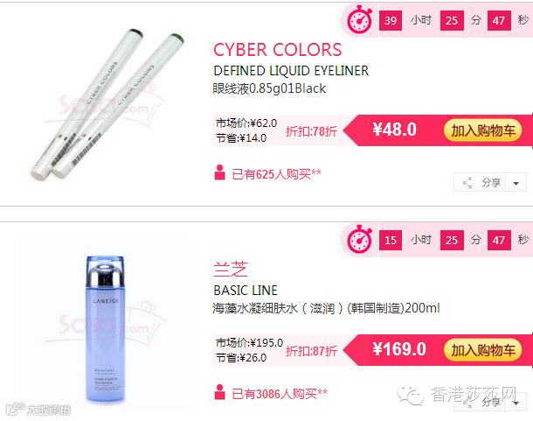
Task: View the eyeliner product image
Action: click(x=106, y=104)
